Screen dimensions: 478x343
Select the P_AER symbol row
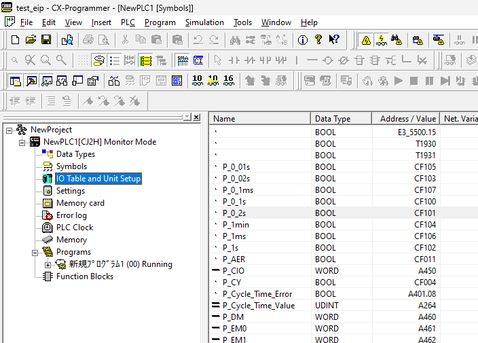pos(344,259)
